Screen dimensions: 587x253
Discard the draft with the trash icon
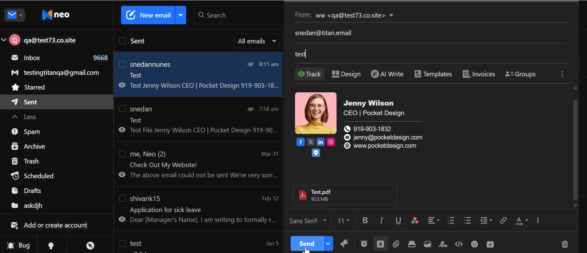(565, 244)
